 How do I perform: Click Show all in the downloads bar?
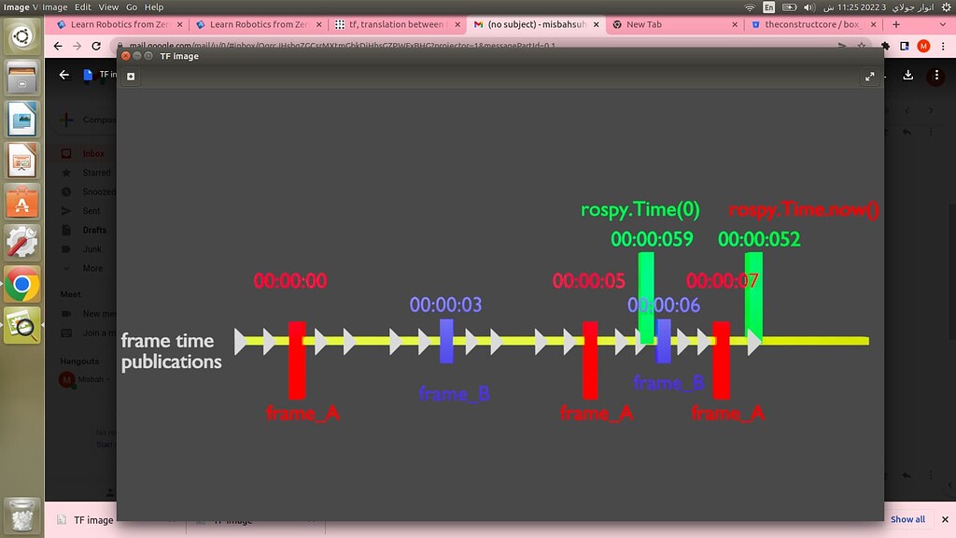point(907,518)
